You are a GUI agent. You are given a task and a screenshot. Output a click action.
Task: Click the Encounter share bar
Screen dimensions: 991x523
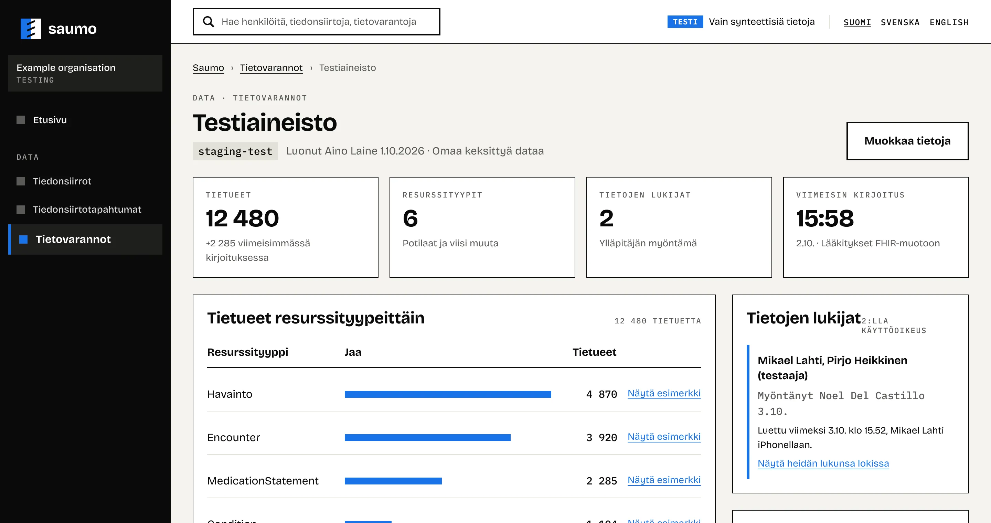427,438
